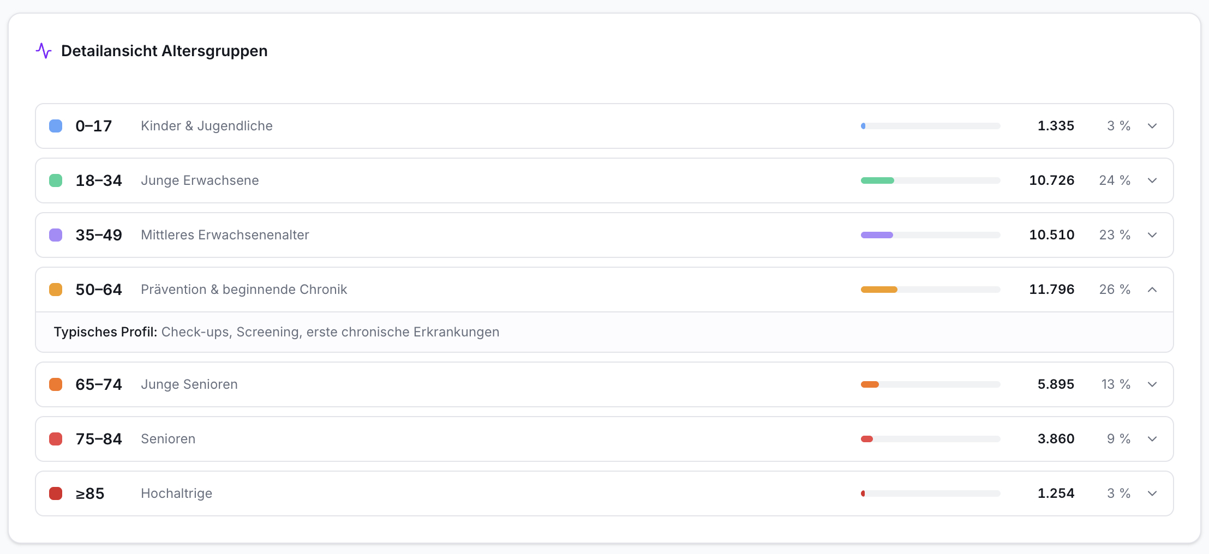Click the amber progress bar for 50–64
1209x554 pixels.
click(x=931, y=290)
